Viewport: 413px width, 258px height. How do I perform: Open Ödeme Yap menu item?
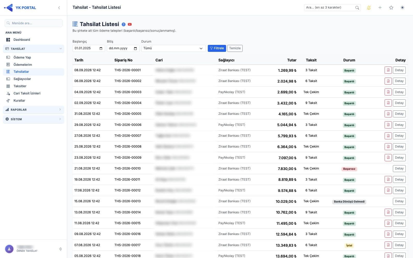pos(34,57)
